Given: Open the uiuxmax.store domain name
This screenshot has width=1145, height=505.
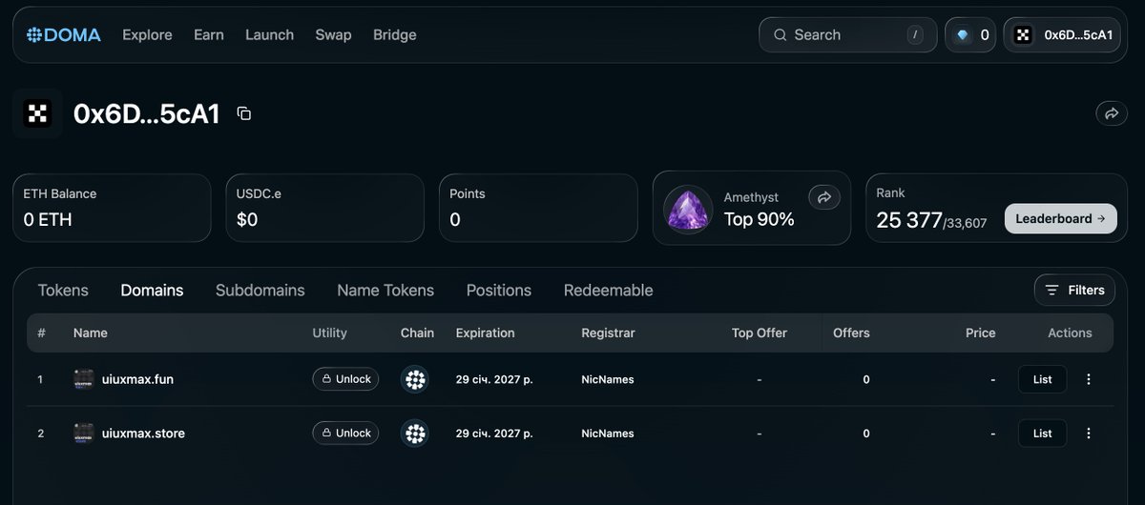Looking at the screenshot, I should click(x=143, y=434).
